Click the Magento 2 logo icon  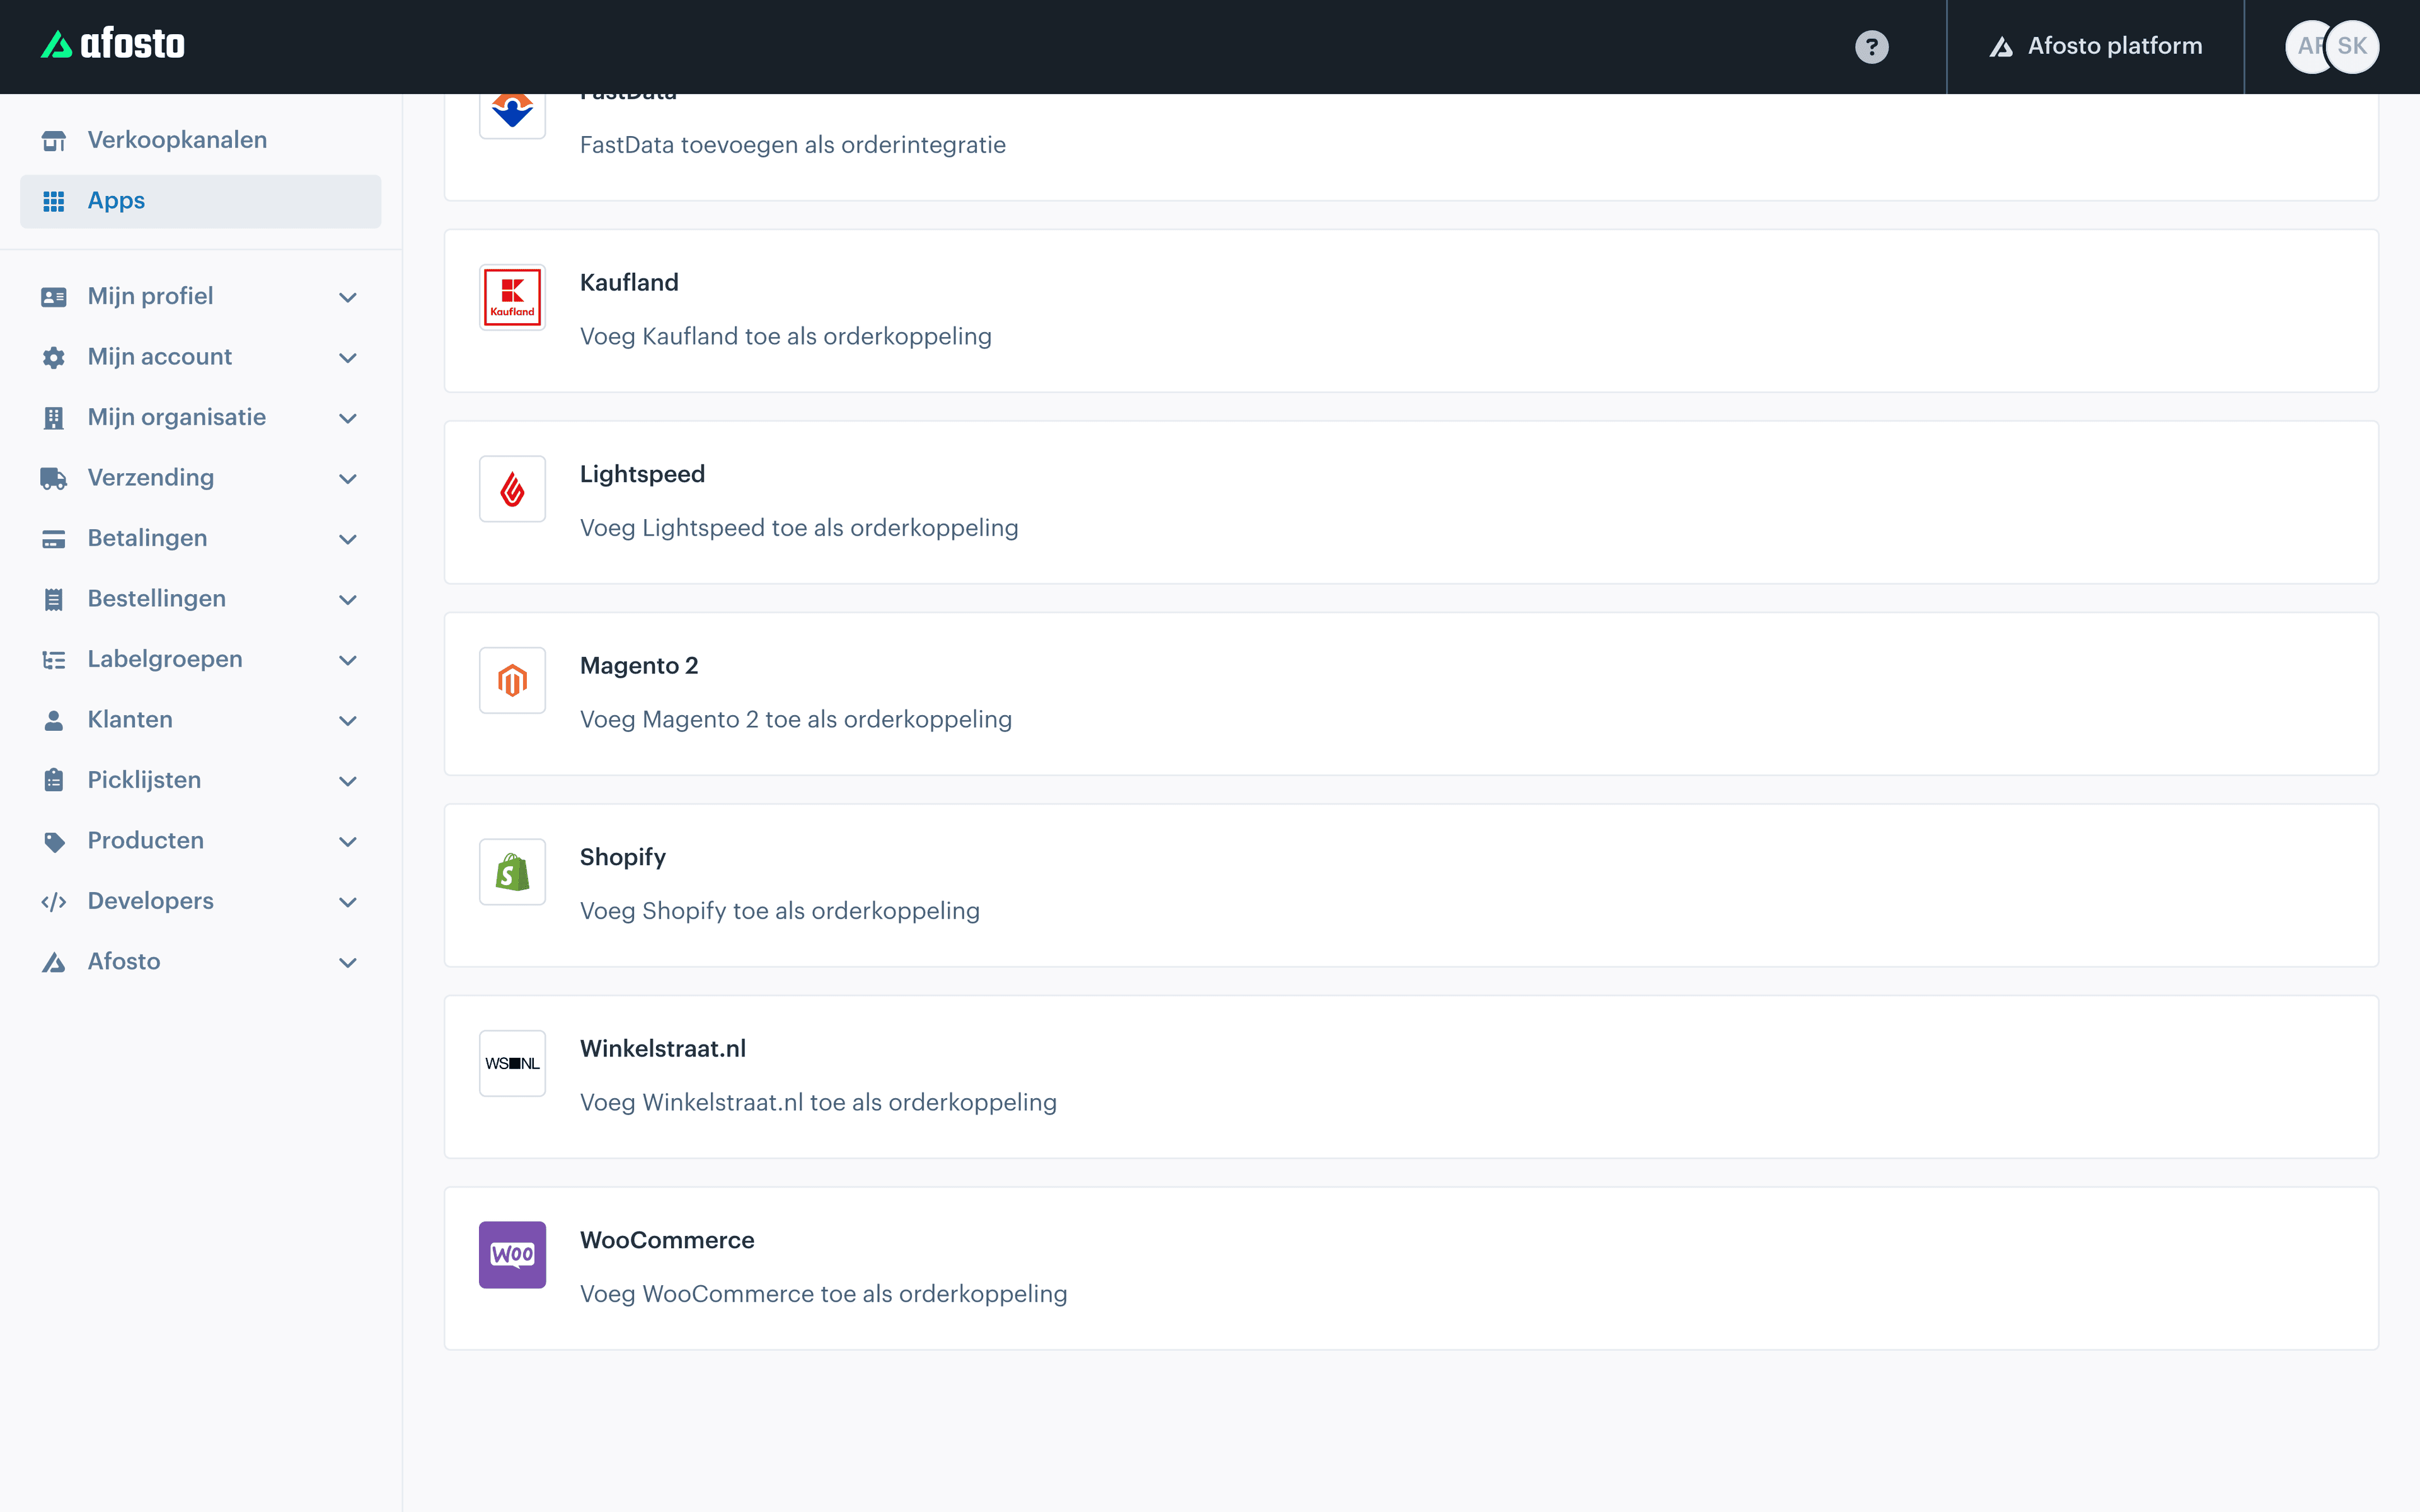[512, 680]
